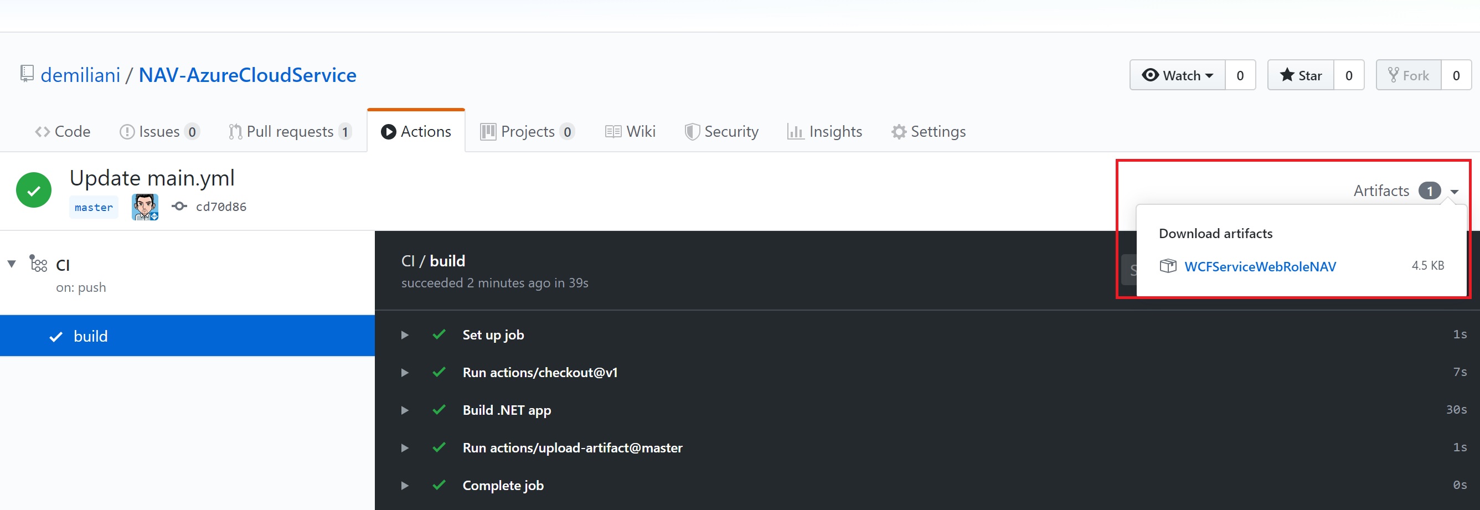Open the Watch notifications dropdown
This screenshot has height=510, width=1480.
[1177, 75]
